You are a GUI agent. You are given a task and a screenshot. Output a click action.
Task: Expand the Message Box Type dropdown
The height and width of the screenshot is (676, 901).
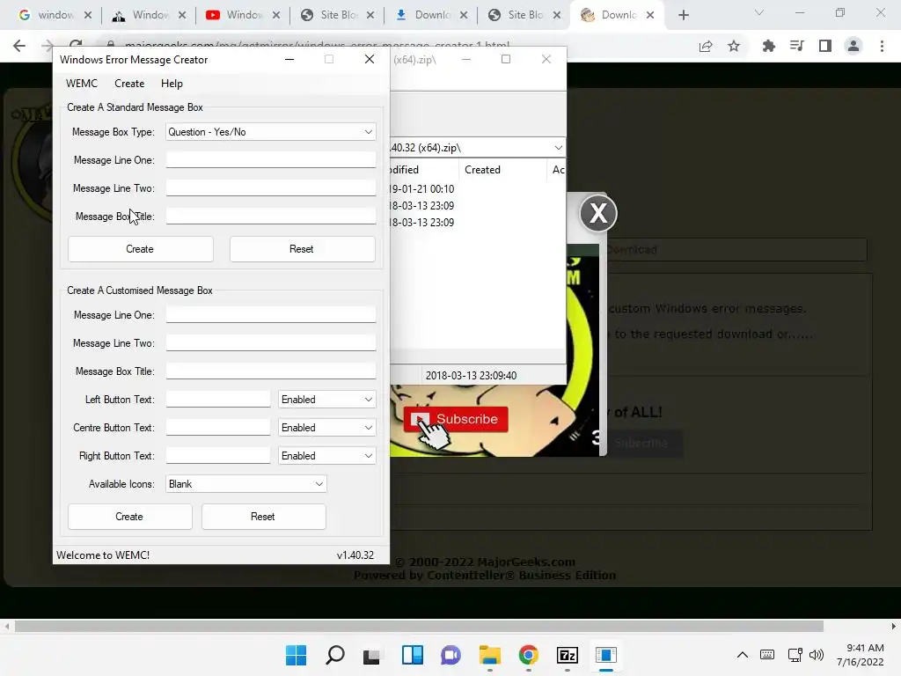271,132
